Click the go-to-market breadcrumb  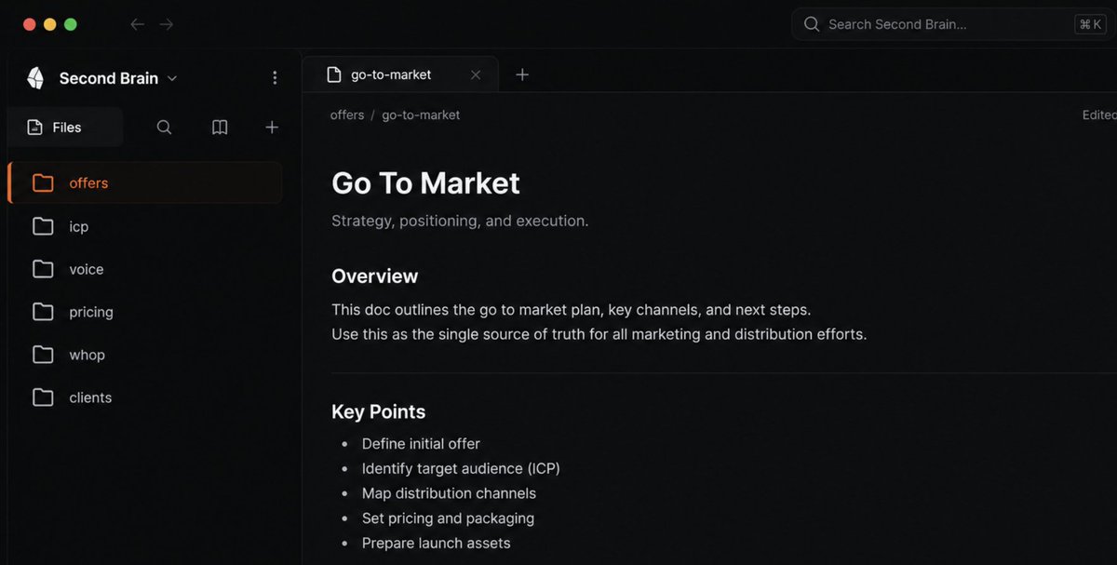pos(421,115)
